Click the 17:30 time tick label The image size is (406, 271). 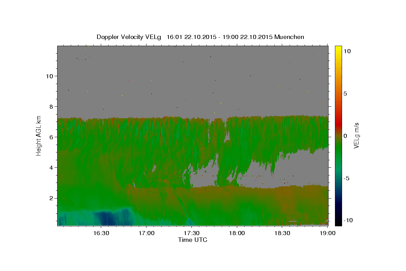coord(191,233)
